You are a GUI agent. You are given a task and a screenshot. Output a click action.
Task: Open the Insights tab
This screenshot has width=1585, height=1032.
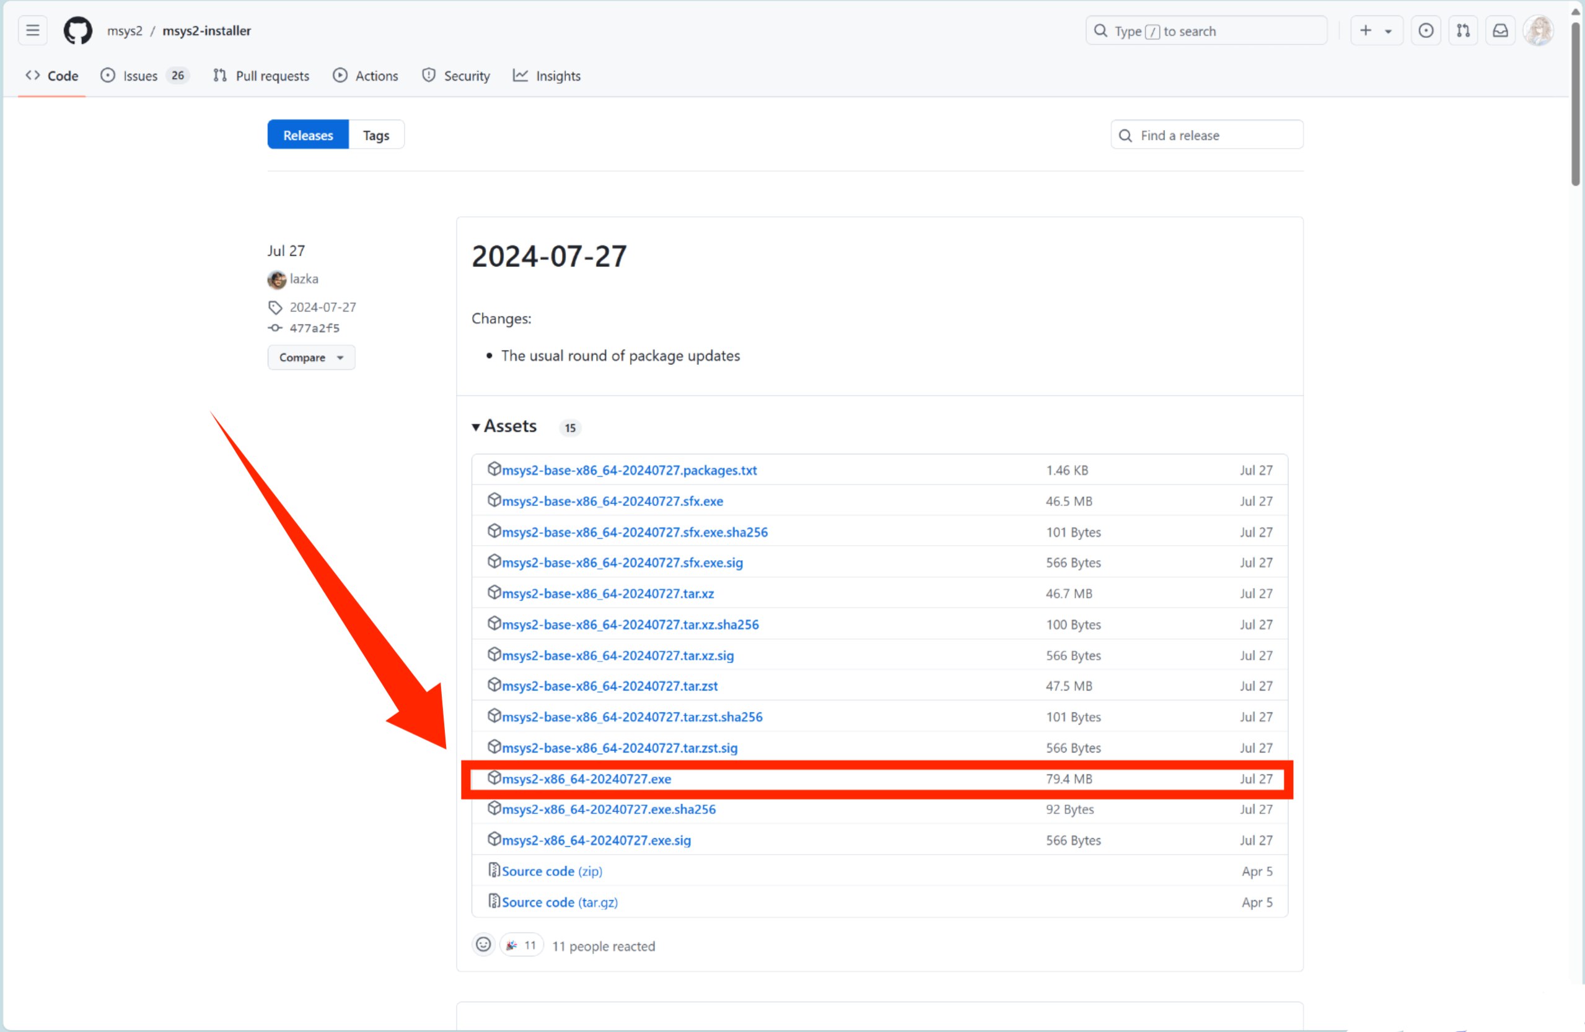[x=547, y=76]
